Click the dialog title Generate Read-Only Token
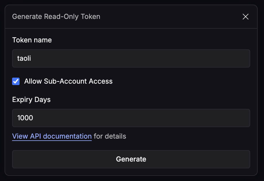Viewport: 264px width, 181px height. coord(56,17)
